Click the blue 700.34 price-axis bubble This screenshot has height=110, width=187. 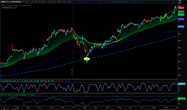[181, 26]
